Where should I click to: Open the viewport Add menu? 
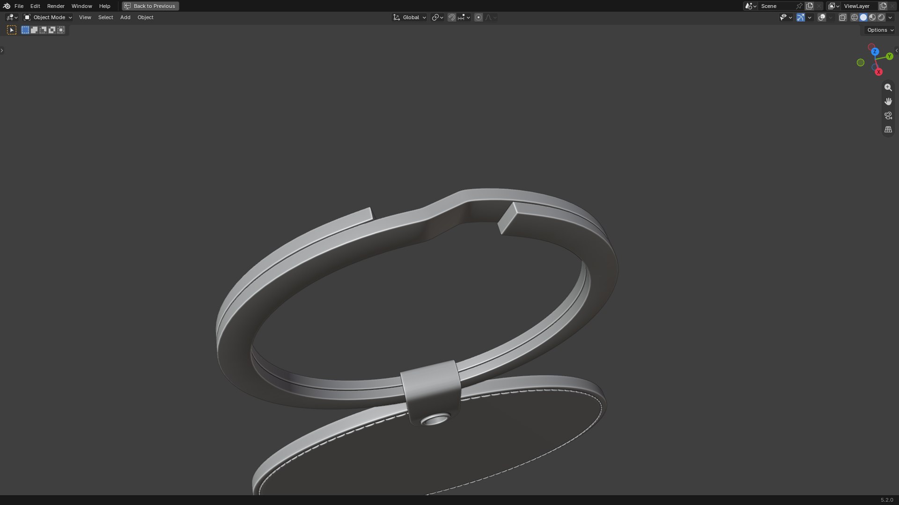tap(125, 17)
